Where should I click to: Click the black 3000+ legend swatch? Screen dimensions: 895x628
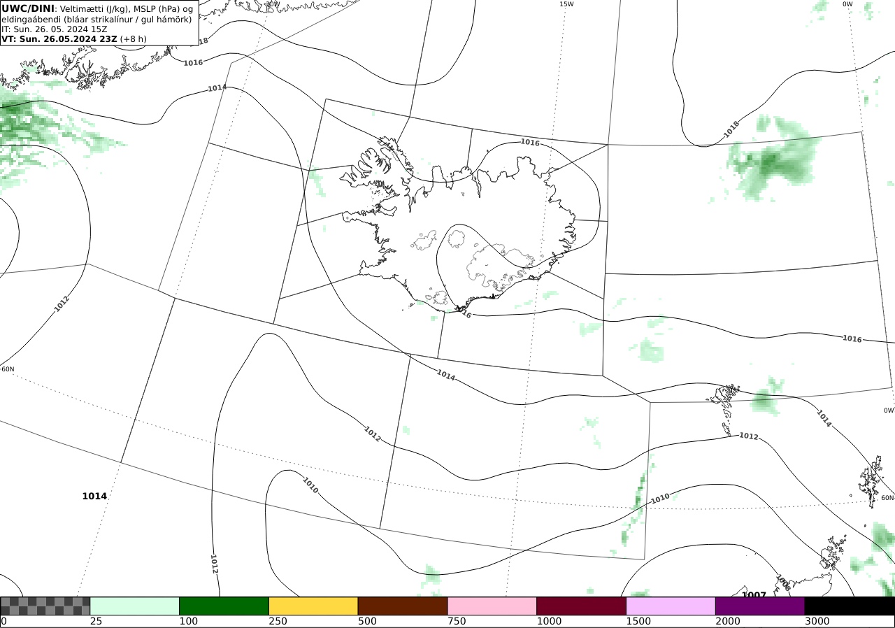850,606
